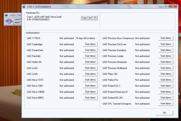Start demo for UAD Roland Dimension D
The width and height of the screenshot is (181, 121).
coord(166,92)
